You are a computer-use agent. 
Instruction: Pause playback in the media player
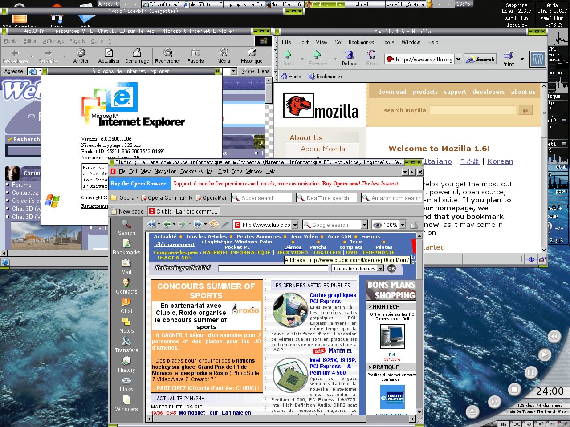coord(530,372)
